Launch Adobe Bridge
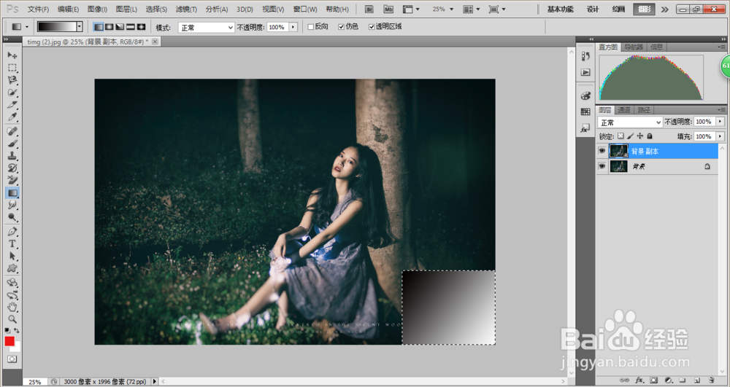Viewport: 730px width, 387px height. [369, 9]
